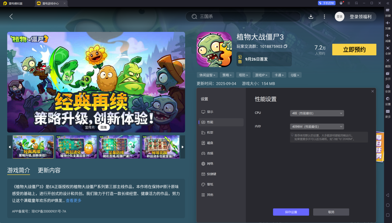Open the CPU cores dropdown
The image size is (392, 223).
coord(317,113)
